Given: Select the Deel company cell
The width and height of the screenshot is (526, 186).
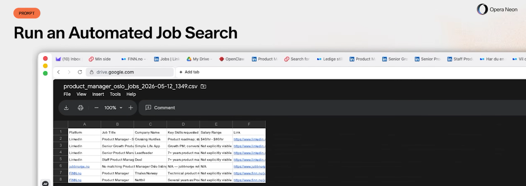Looking at the screenshot, I should pyautogui.click(x=150, y=159).
